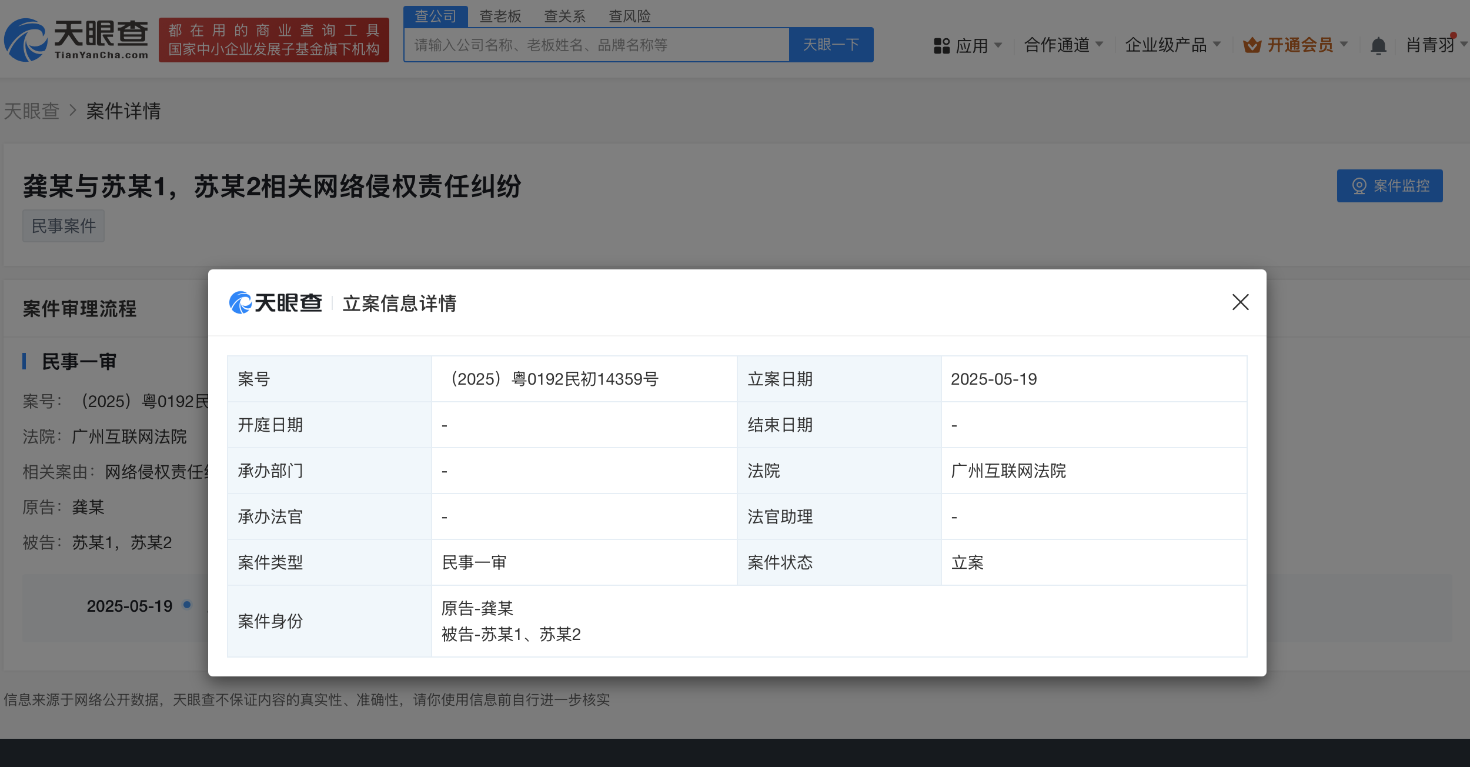Click the 2025-05-19 timeline marker dot
Image resolution: width=1470 pixels, height=767 pixels.
[187, 604]
